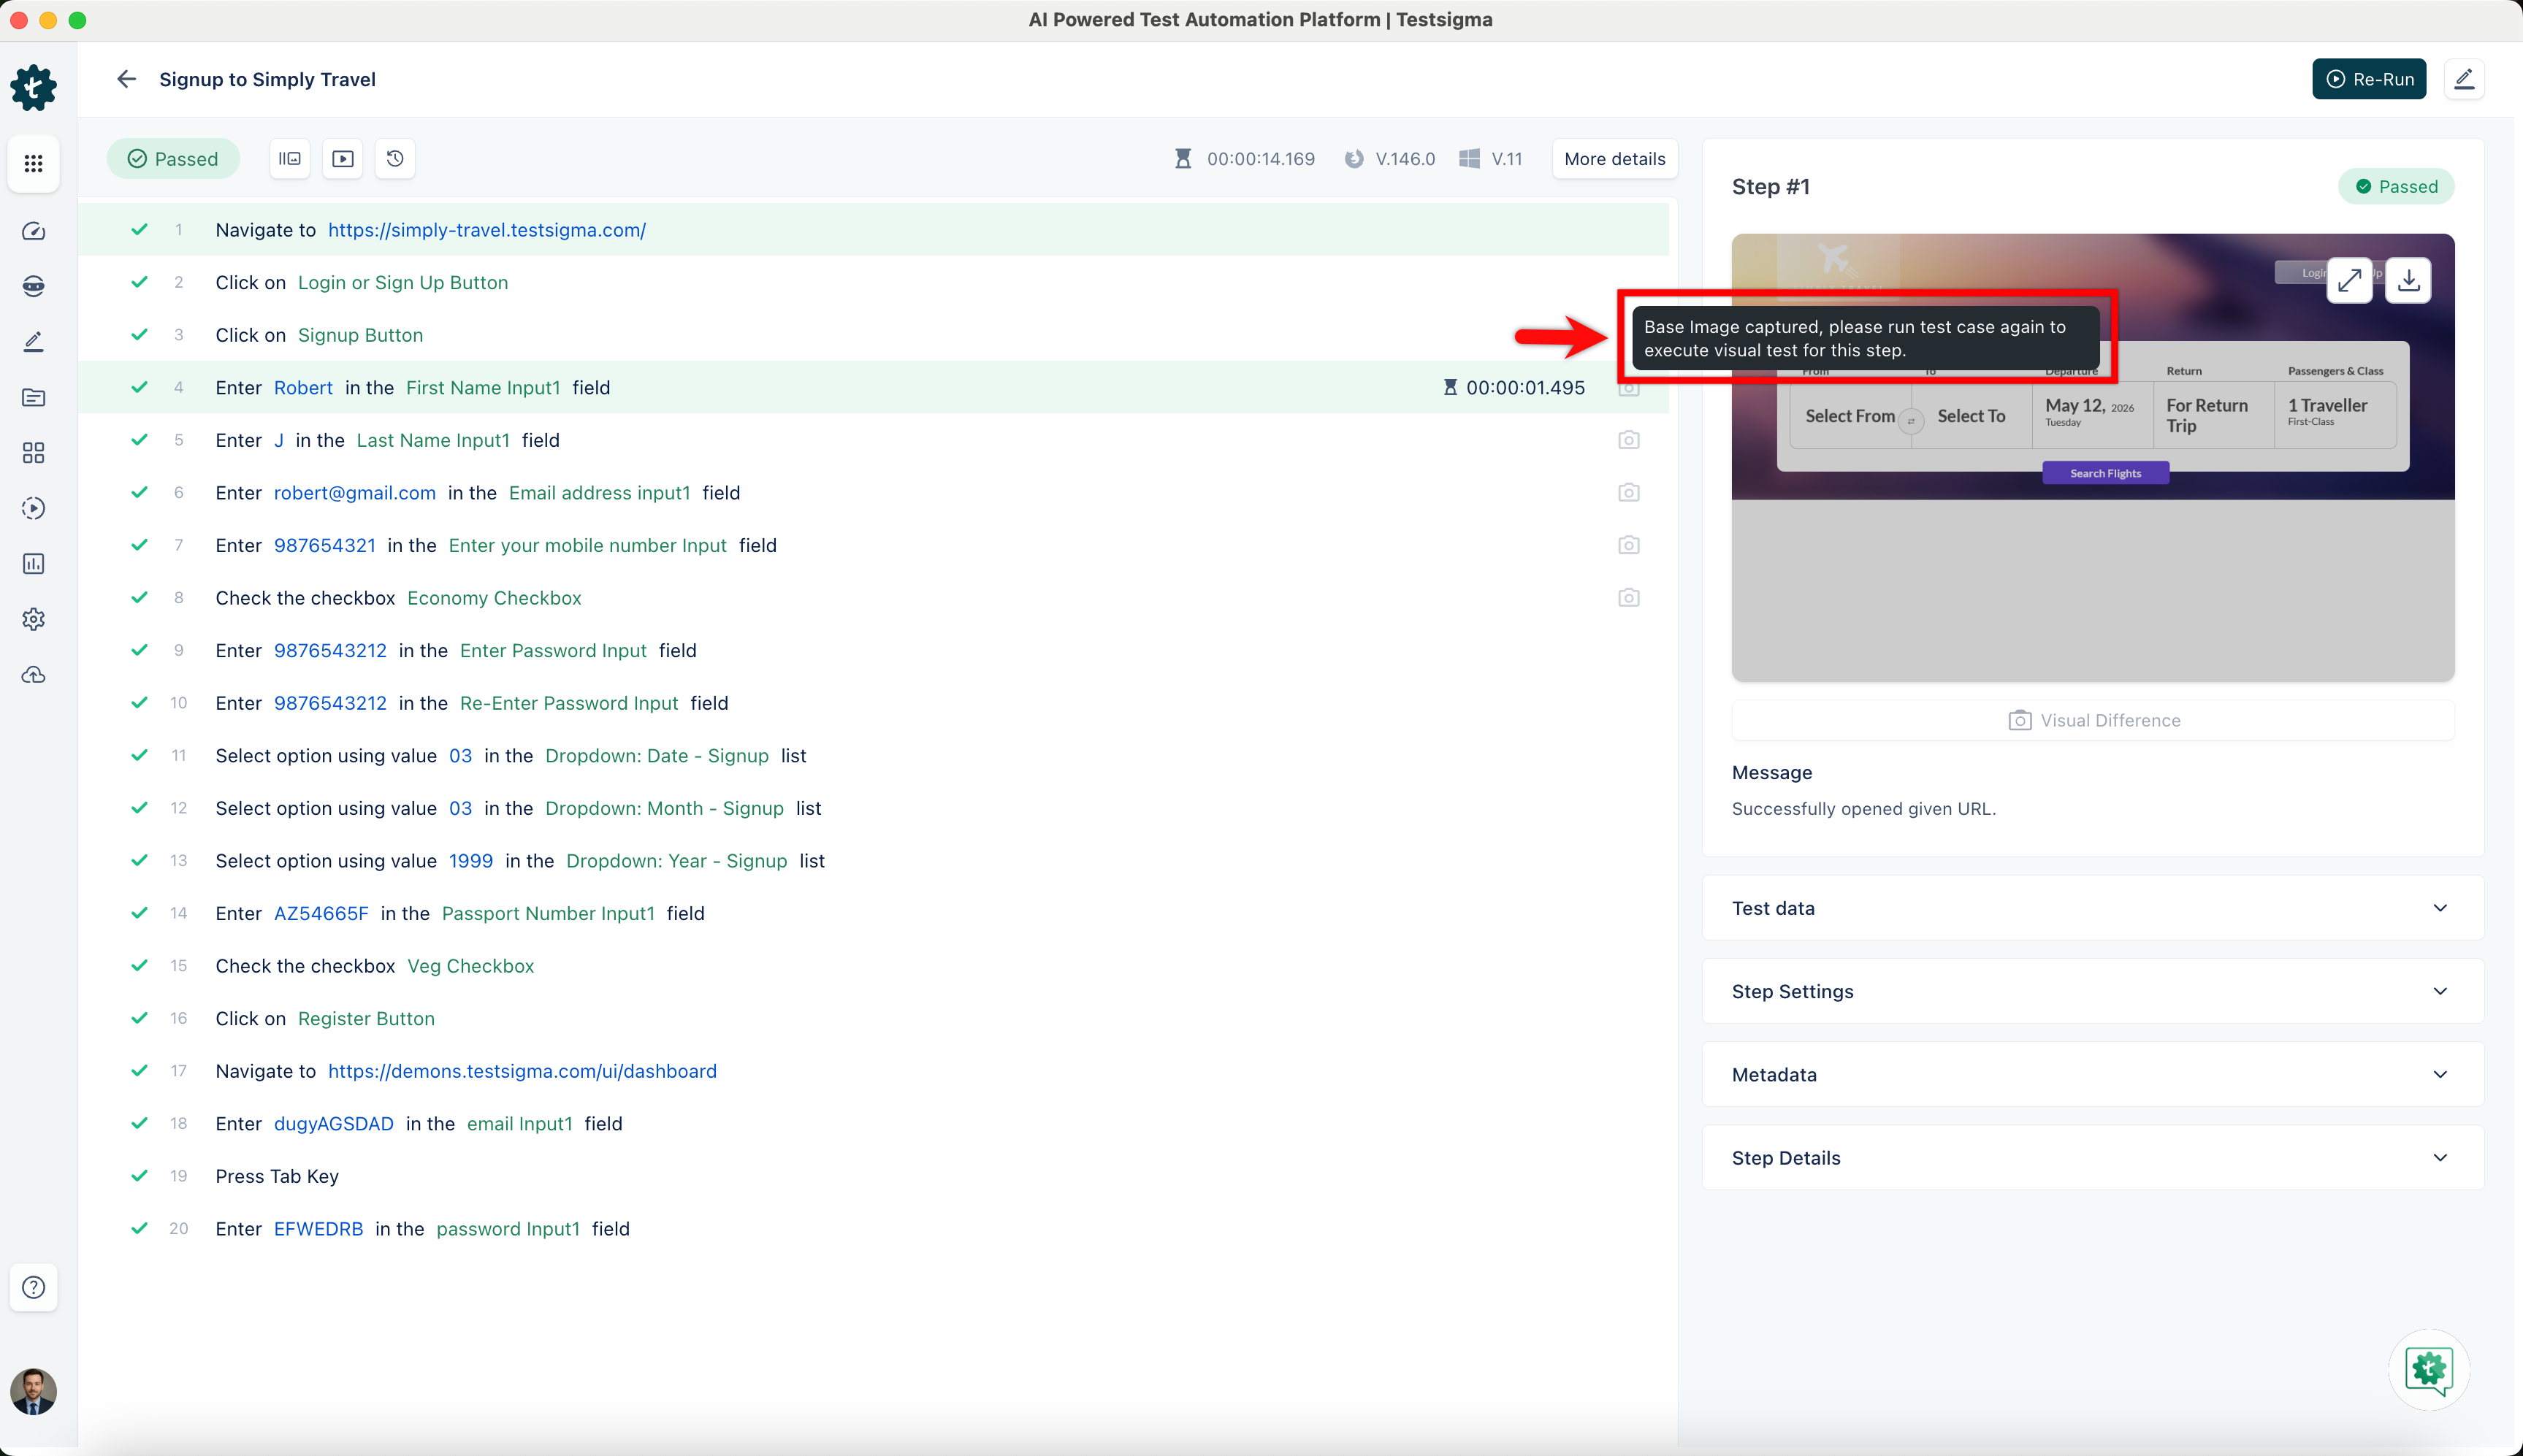Open the screenshots view toolbar icon
The height and width of the screenshot is (1456, 2523).
click(289, 159)
